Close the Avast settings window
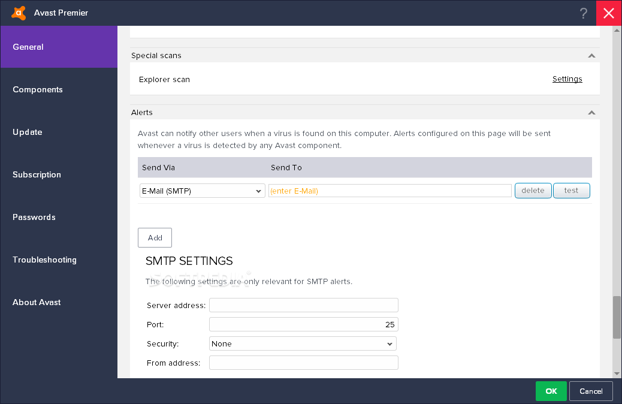This screenshot has width=622, height=404. pos(609,13)
